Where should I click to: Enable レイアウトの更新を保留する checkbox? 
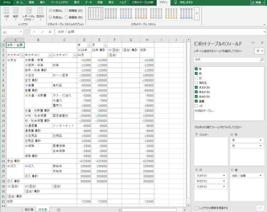click(x=196, y=208)
